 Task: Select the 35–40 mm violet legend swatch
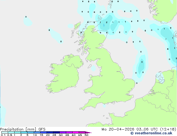pos(69,132)
